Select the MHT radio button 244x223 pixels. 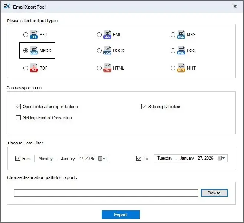173,68
